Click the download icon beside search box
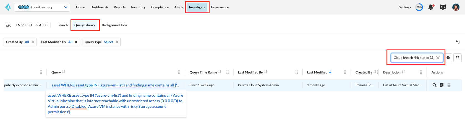 tap(448, 58)
